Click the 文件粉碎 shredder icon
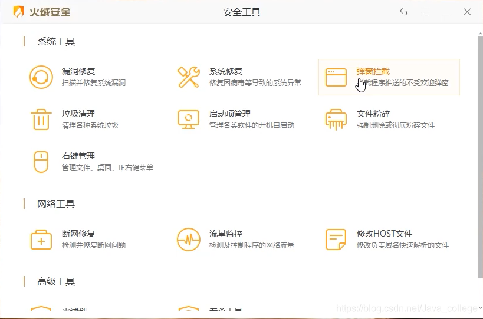 click(336, 119)
